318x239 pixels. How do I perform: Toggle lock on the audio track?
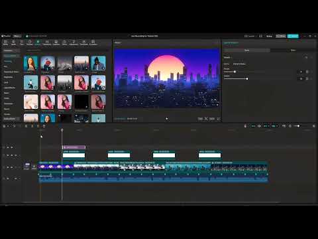click(8, 179)
